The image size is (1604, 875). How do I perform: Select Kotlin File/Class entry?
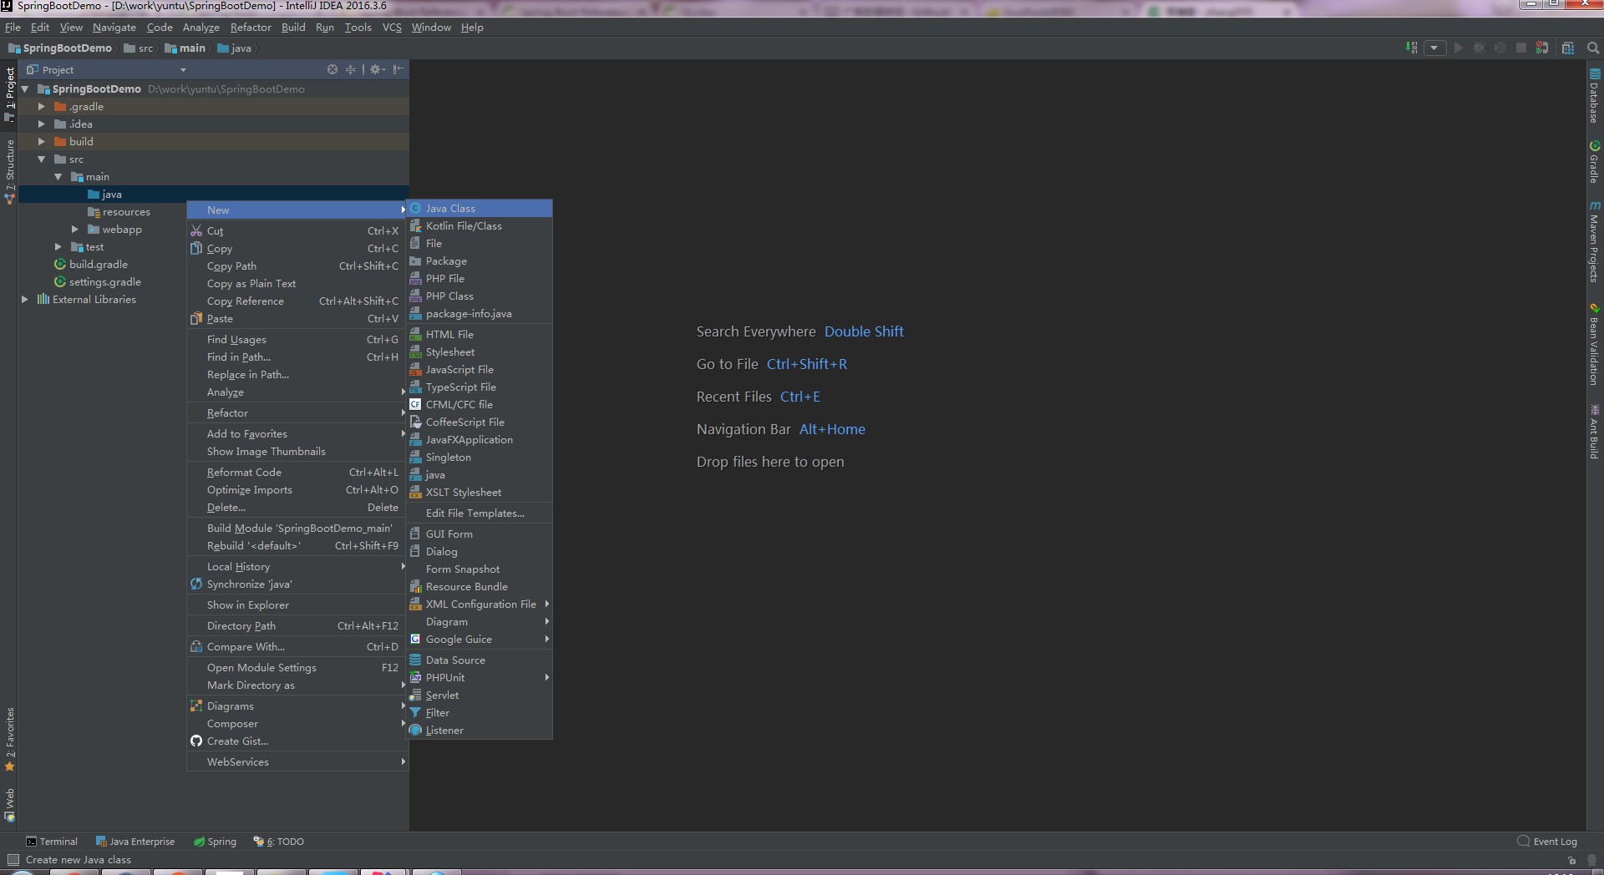tap(480, 225)
